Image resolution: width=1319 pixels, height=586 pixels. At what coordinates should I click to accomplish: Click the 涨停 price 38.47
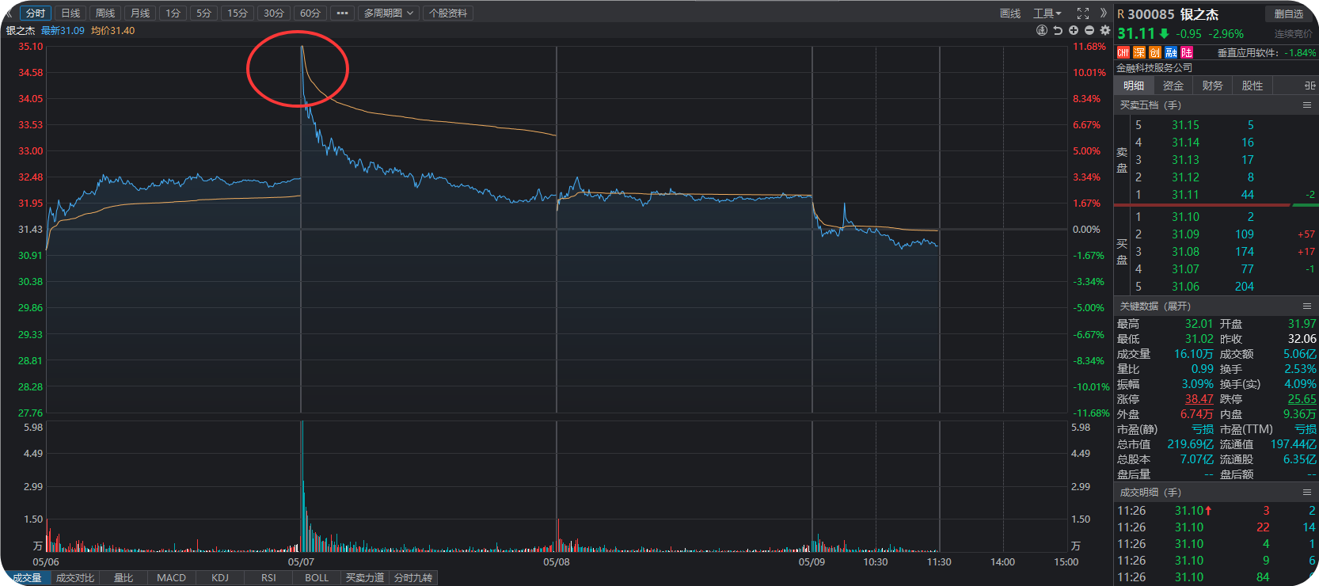point(1199,399)
